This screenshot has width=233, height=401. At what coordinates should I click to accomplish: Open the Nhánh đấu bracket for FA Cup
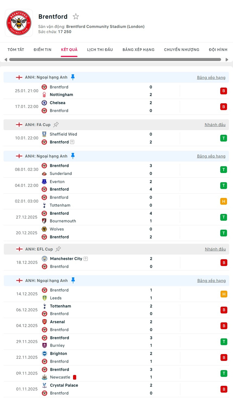(x=215, y=125)
